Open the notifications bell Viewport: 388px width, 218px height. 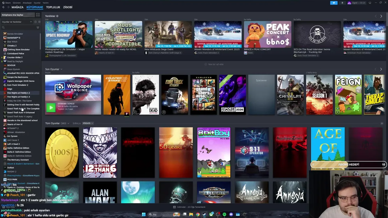point(342,3)
